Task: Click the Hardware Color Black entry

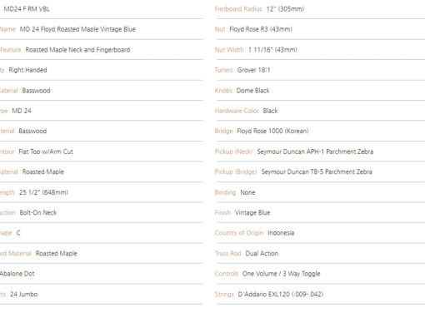Action: tap(246, 111)
